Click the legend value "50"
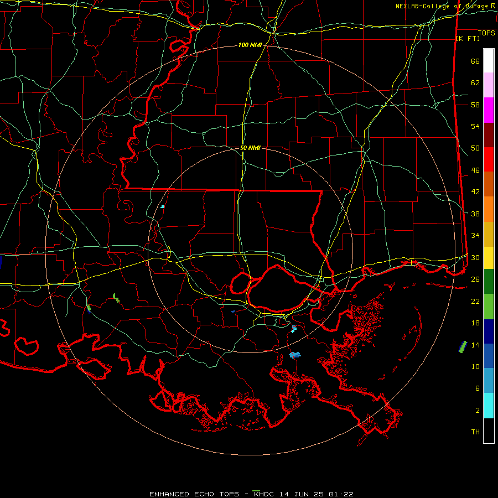The height and width of the screenshot is (498, 498). coord(475,148)
